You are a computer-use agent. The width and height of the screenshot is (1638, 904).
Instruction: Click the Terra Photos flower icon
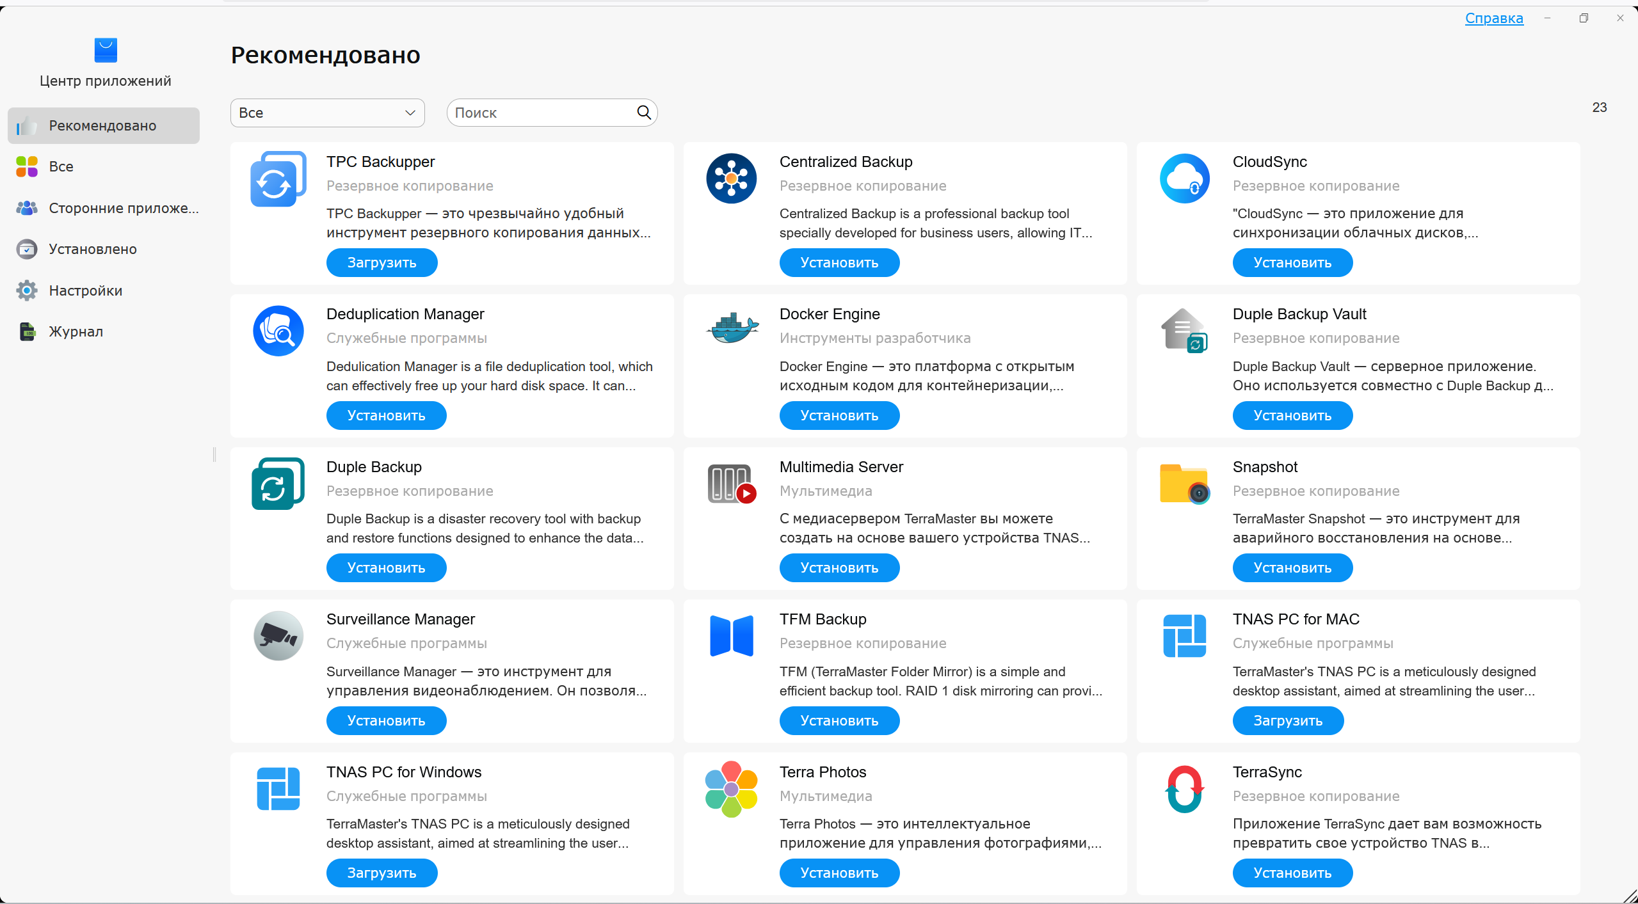click(x=732, y=788)
